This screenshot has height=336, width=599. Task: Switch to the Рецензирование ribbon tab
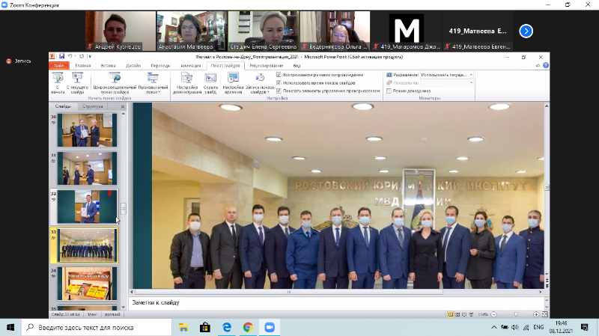coord(267,66)
